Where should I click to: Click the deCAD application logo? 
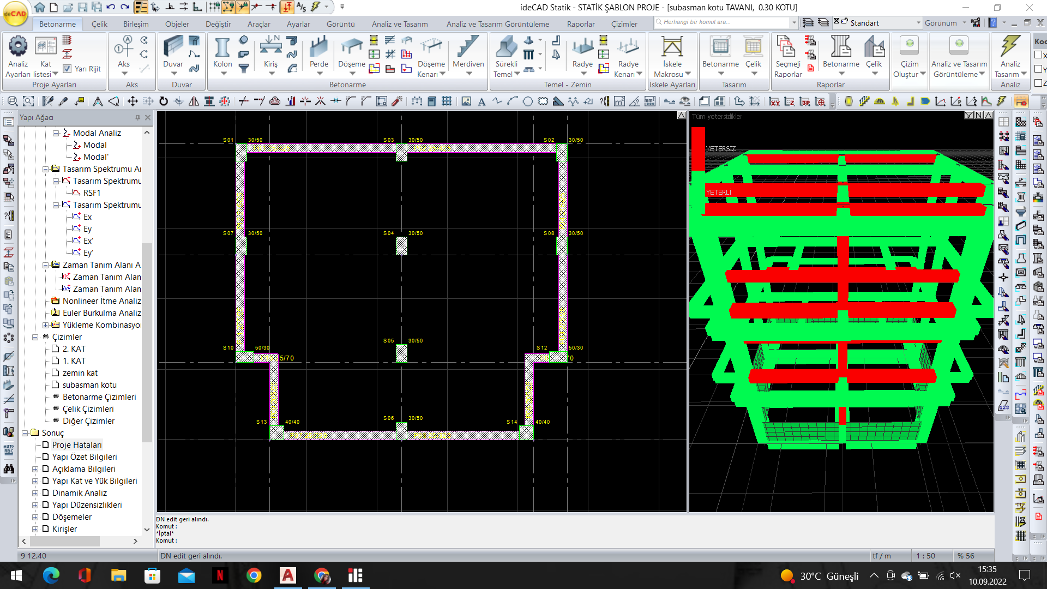click(x=15, y=14)
